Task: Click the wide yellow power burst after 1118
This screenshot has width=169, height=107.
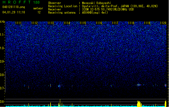Action: [x=139, y=104]
